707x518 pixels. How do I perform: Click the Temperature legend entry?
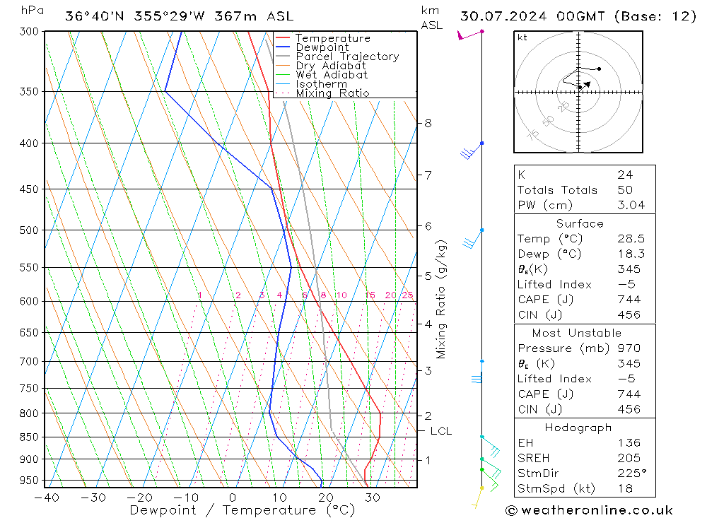[333, 38]
